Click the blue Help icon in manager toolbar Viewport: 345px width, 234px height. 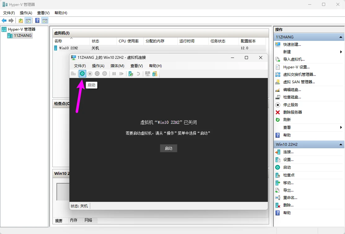point(38,21)
